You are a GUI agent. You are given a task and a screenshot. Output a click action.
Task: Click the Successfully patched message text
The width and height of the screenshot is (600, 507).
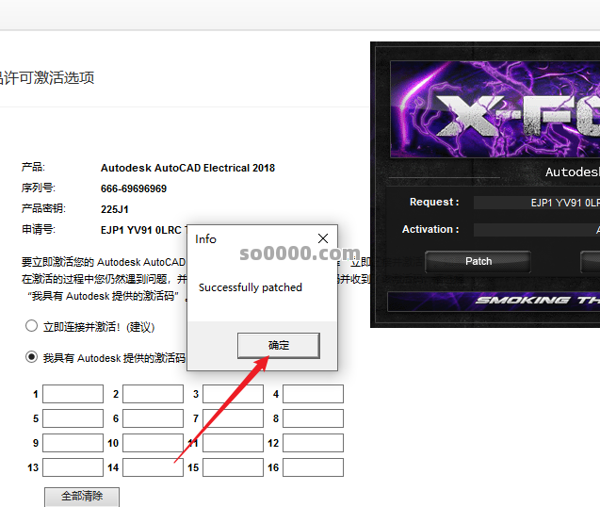(x=251, y=287)
